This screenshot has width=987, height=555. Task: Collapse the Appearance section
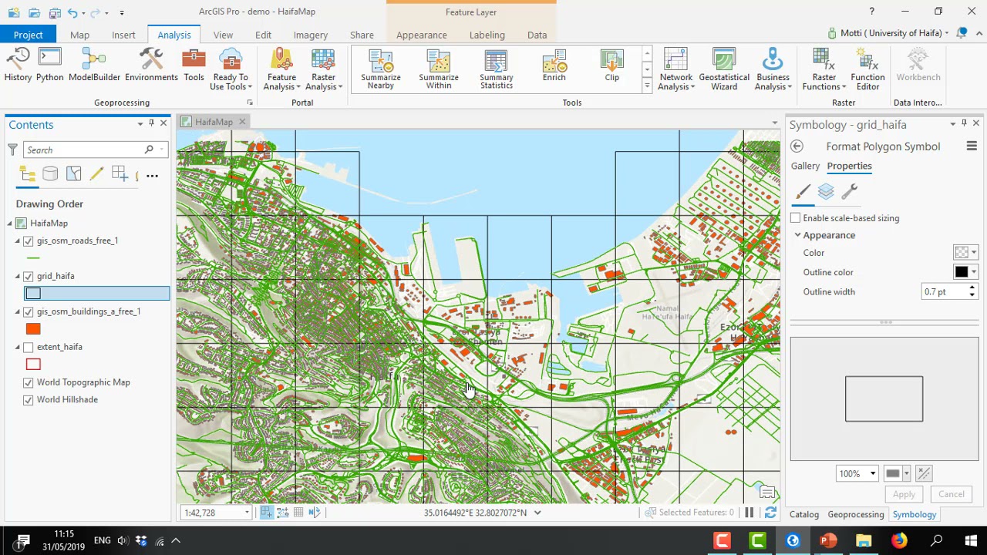797,235
